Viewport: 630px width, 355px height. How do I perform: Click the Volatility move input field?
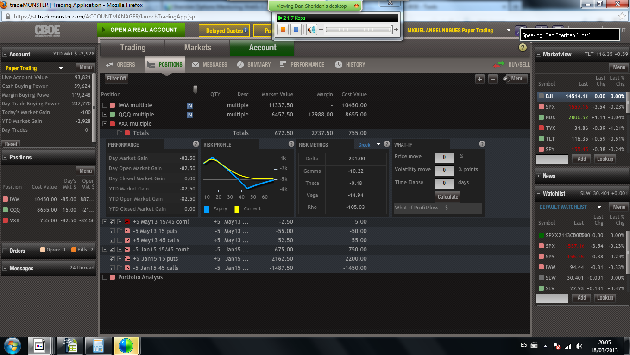(x=444, y=170)
